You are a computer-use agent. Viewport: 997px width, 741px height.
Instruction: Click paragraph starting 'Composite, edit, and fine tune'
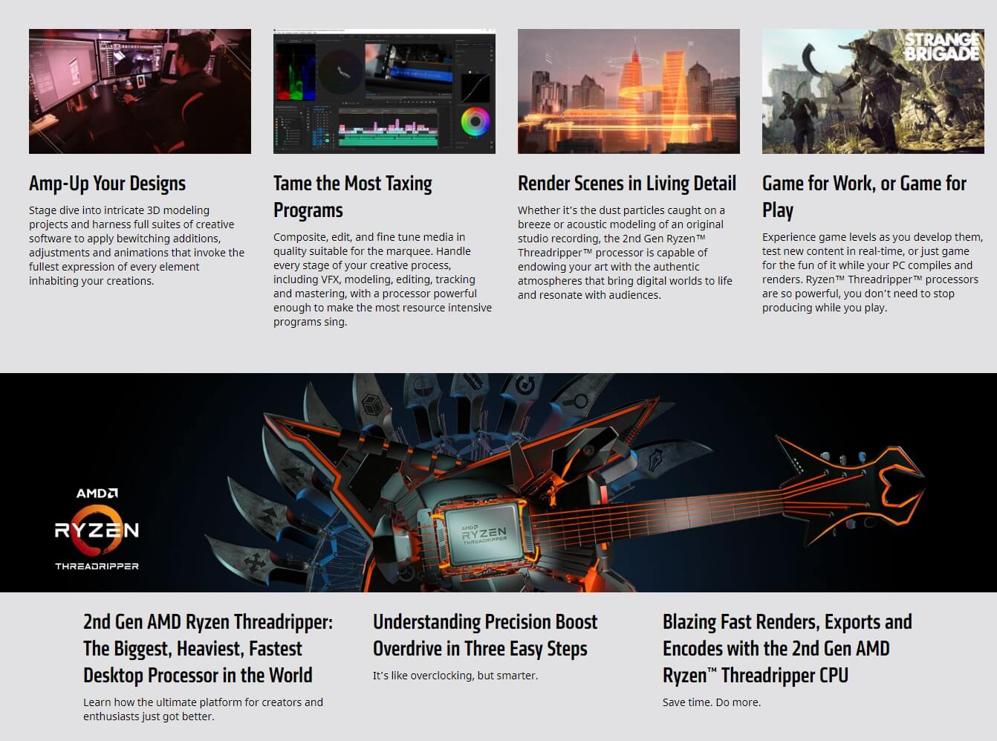pyautogui.click(x=383, y=279)
